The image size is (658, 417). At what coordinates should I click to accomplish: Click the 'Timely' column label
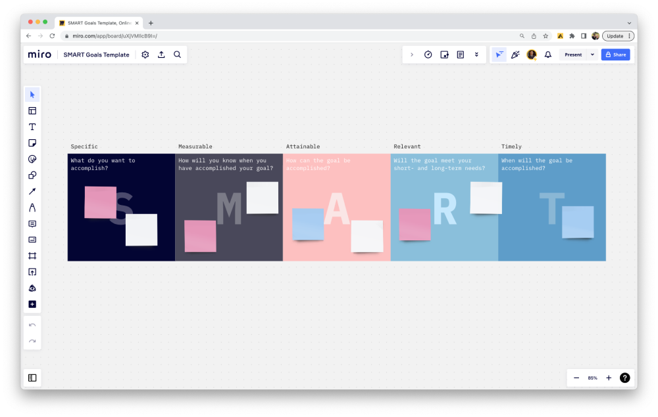(x=511, y=146)
